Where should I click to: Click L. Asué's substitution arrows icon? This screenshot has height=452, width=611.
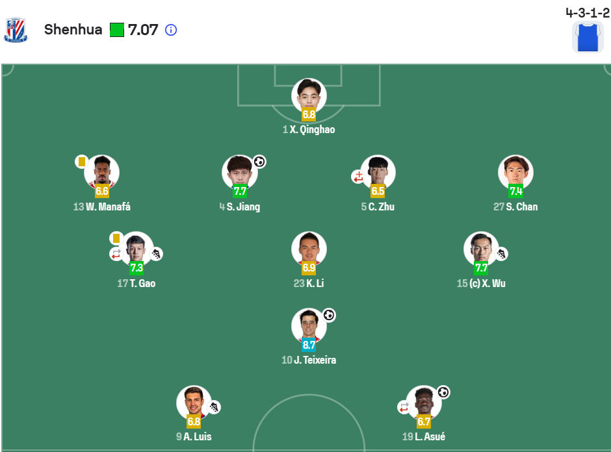click(404, 407)
